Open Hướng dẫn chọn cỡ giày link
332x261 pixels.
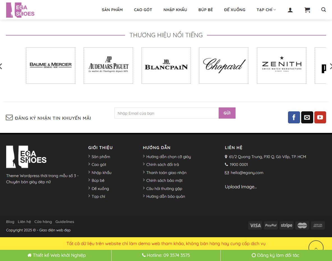tap(169, 157)
